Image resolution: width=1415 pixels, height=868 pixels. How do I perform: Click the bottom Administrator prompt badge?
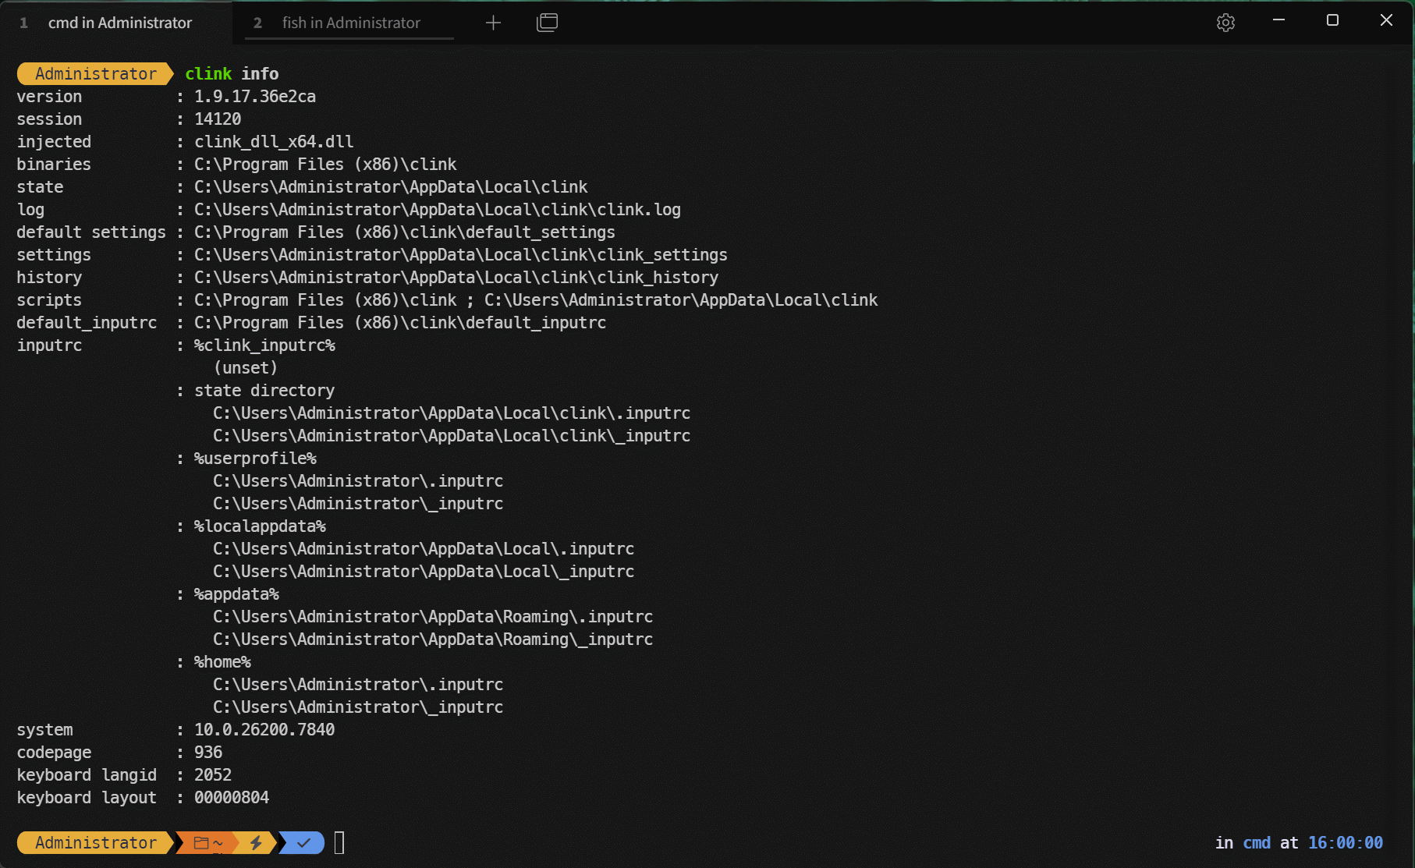(95, 843)
